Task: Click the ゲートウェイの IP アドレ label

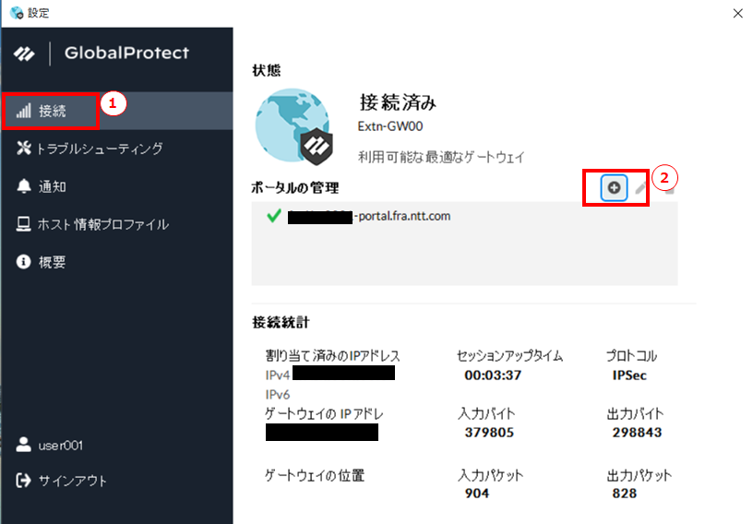Action: (324, 413)
